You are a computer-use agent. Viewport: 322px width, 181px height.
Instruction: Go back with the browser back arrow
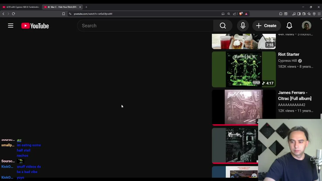[3, 14]
